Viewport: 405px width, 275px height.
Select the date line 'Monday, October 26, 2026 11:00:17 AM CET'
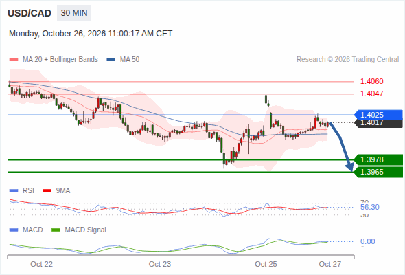(91, 34)
